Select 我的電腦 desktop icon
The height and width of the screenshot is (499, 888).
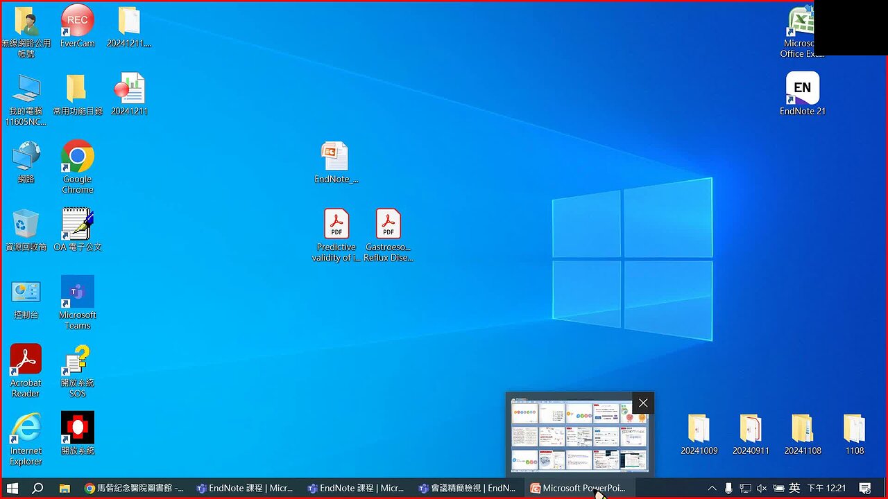[26, 99]
